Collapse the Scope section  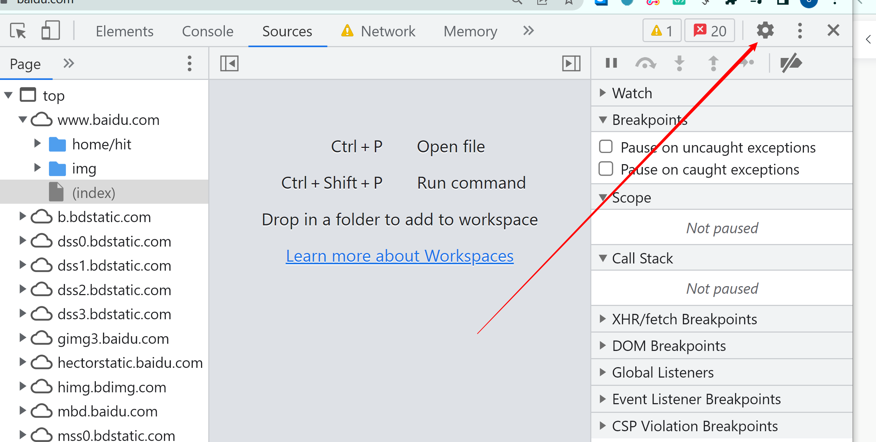point(603,198)
